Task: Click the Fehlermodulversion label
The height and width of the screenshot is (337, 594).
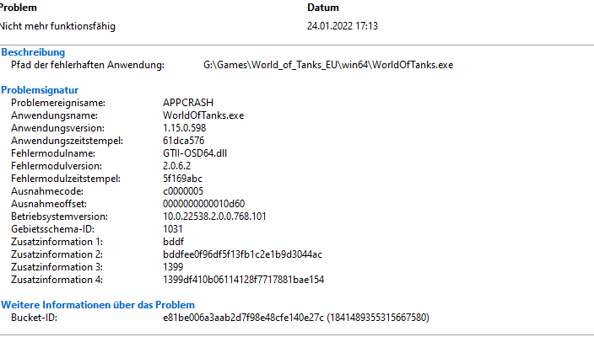Action: 57,166
